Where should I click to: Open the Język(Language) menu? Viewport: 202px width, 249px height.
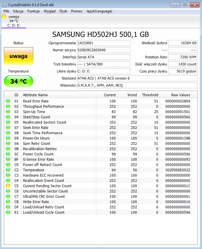coord(99,11)
